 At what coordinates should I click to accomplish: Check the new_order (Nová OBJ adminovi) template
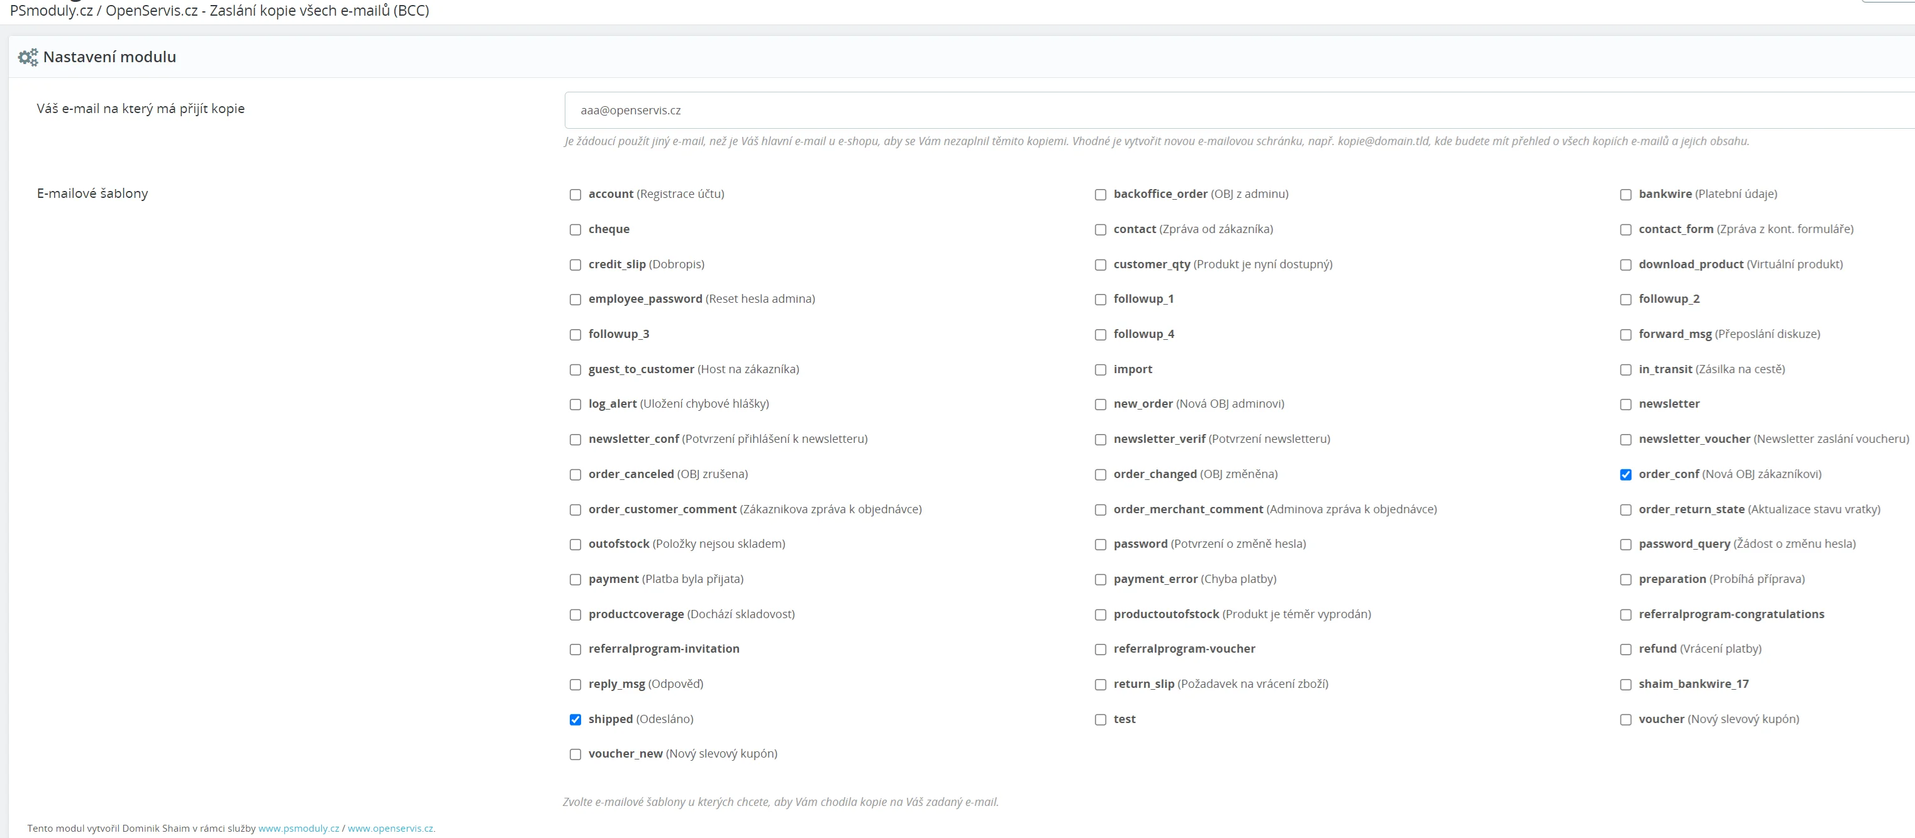[1100, 405]
